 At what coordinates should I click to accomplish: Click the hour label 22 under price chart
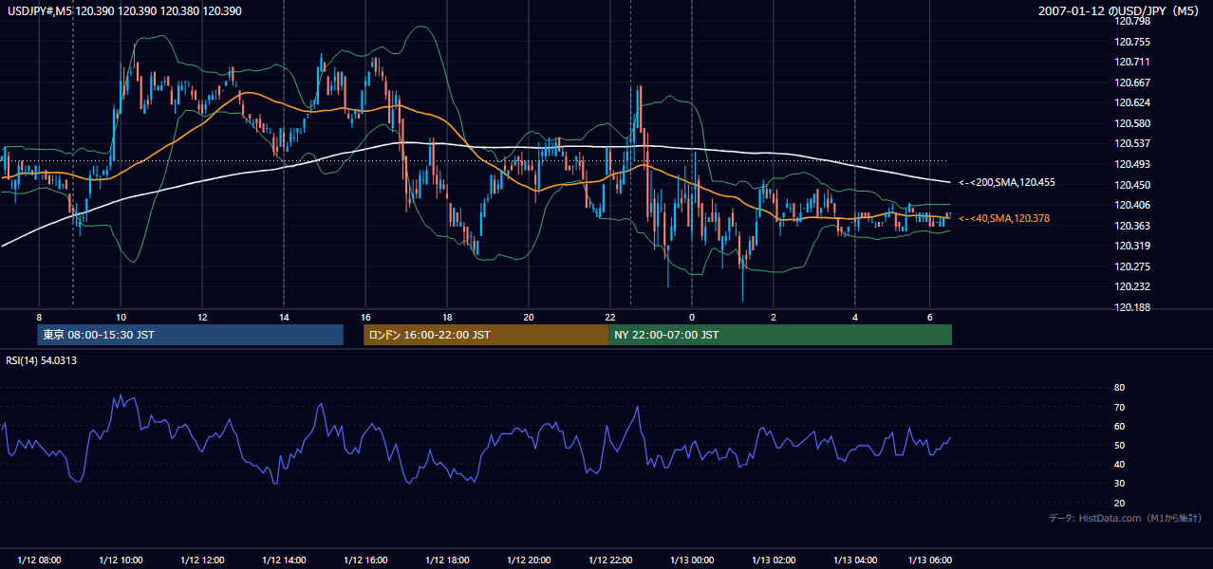(610, 317)
